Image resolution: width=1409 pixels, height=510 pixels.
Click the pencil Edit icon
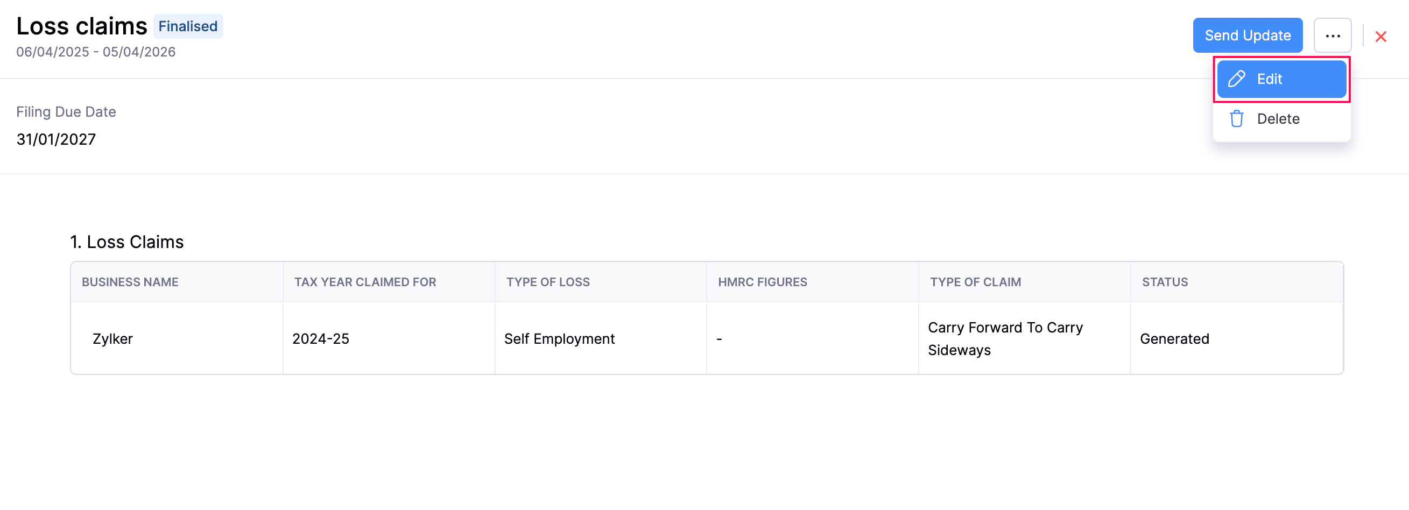point(1237,79)
